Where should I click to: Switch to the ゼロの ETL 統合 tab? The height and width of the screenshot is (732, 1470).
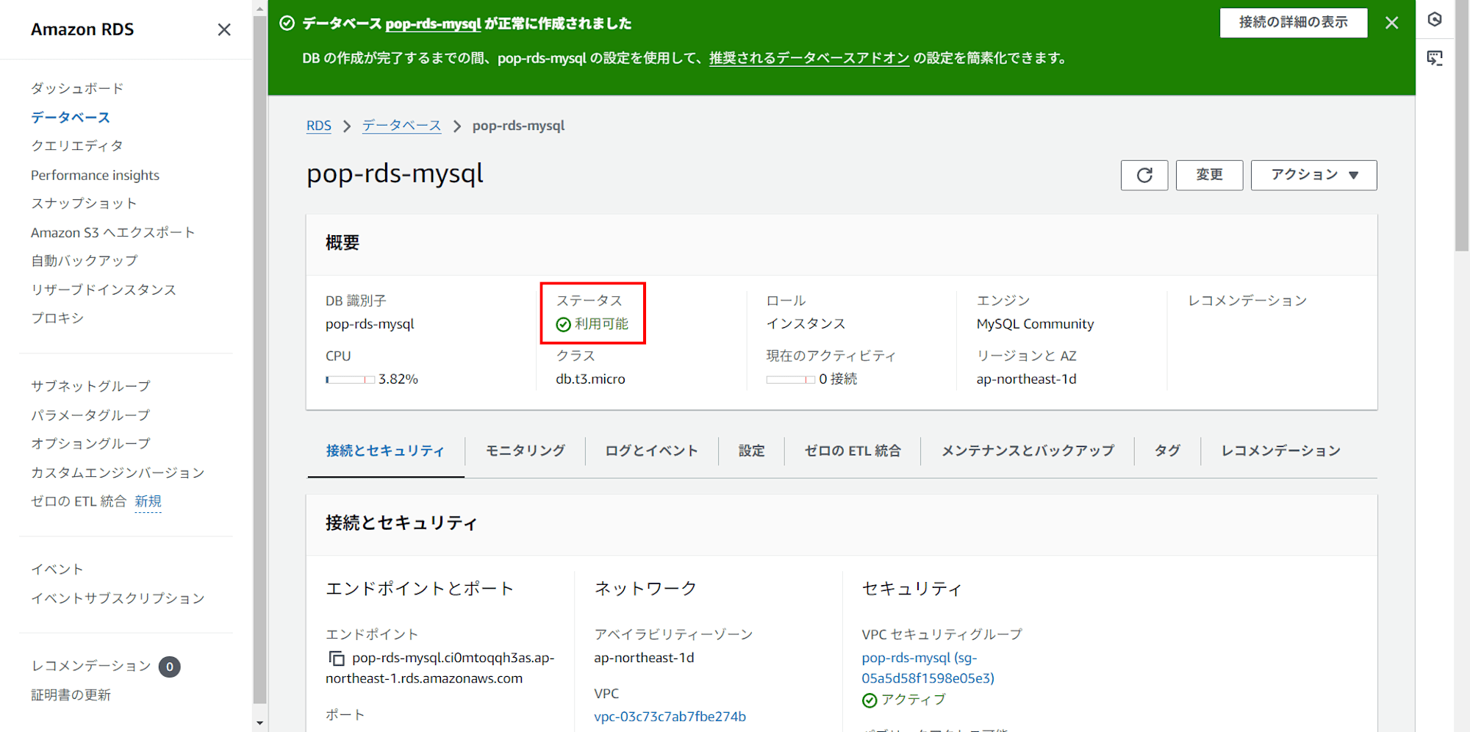853,451
